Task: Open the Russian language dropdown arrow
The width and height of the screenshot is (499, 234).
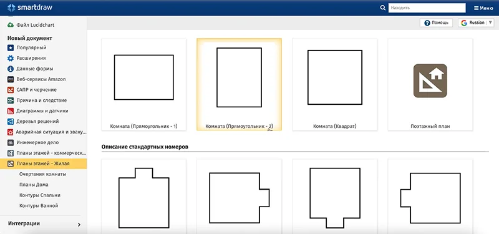Action: [490, 22]
